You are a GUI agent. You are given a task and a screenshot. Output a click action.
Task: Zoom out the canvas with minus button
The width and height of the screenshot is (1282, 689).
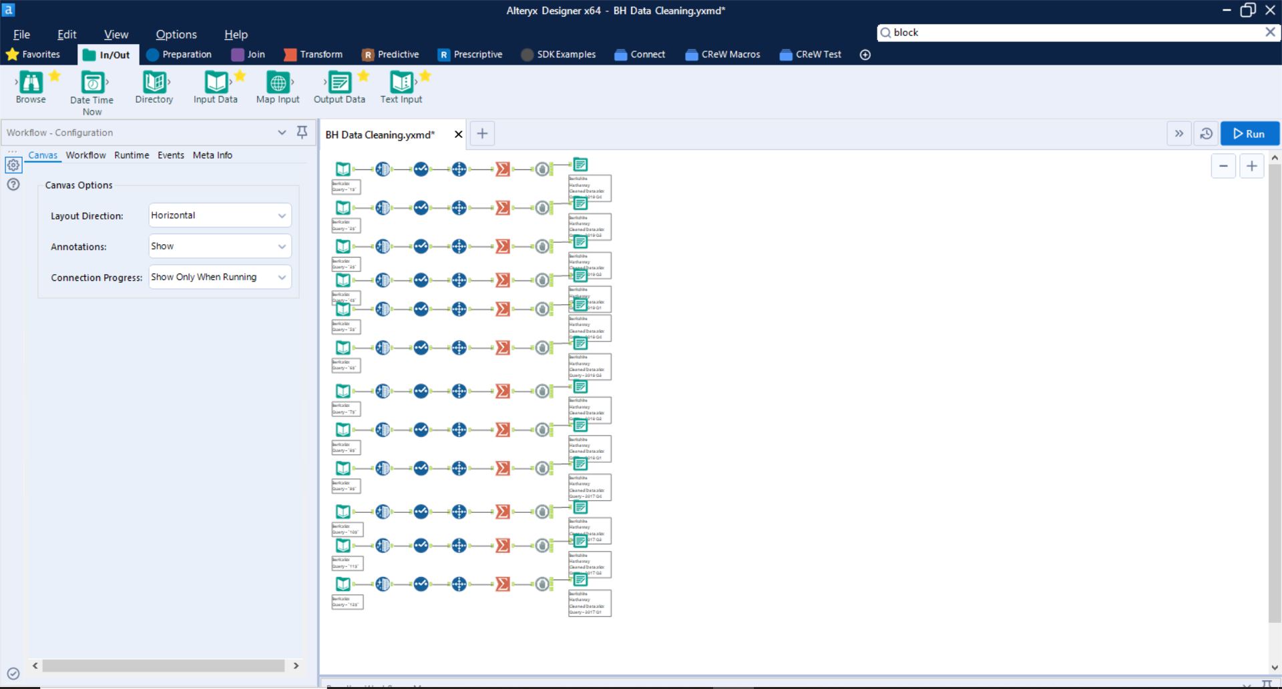click(1223, 165)
